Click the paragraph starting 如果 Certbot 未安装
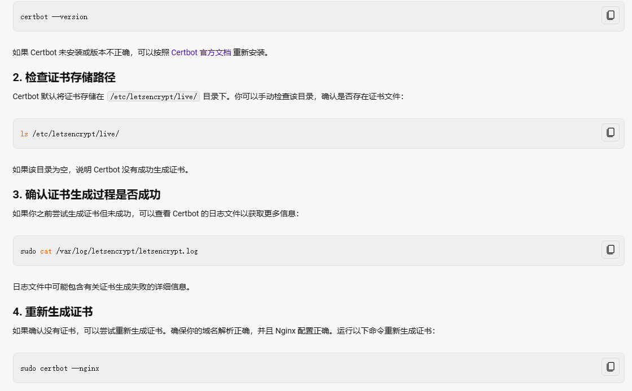632x391 pixels. (90, 52)
